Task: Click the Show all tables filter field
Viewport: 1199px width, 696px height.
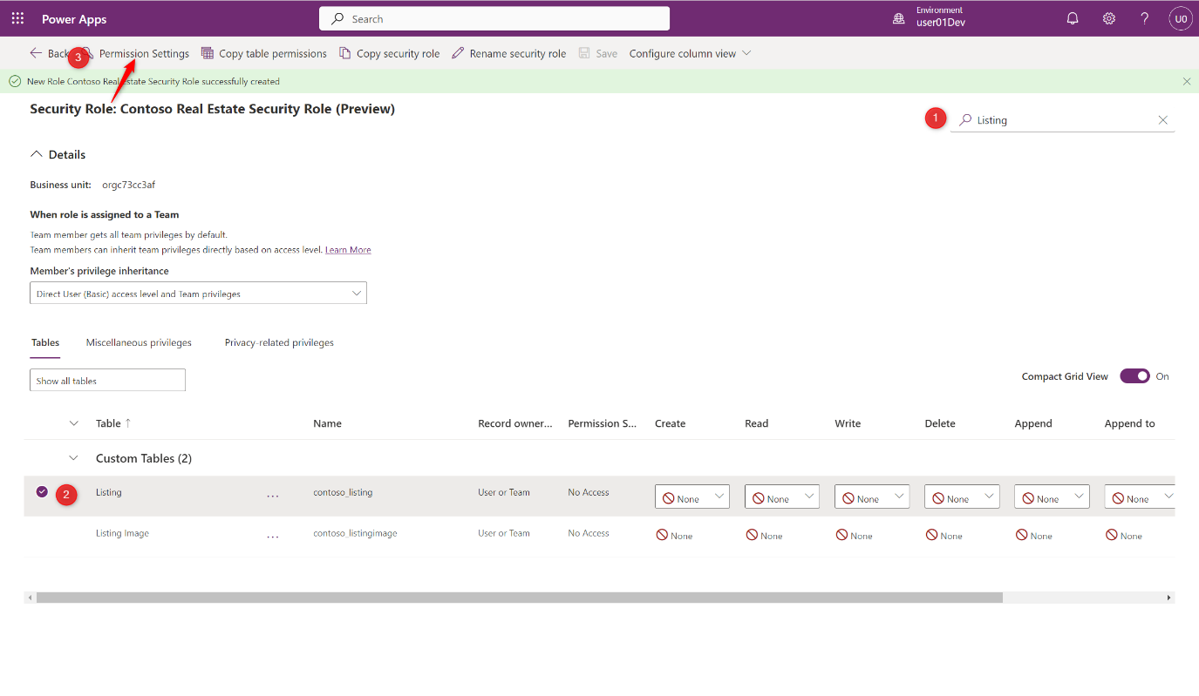Action: 106,380
